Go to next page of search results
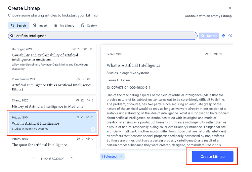 pos(72,158)
